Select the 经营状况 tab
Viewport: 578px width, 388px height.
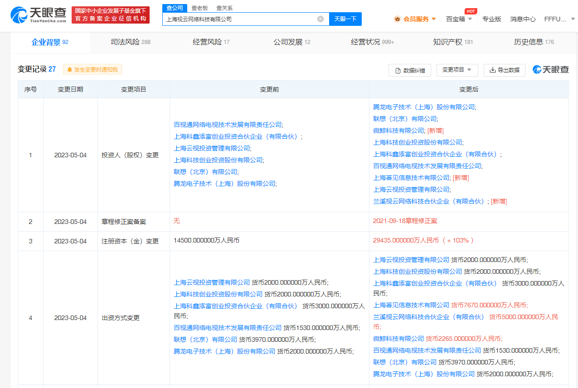(x=372, y=42)
